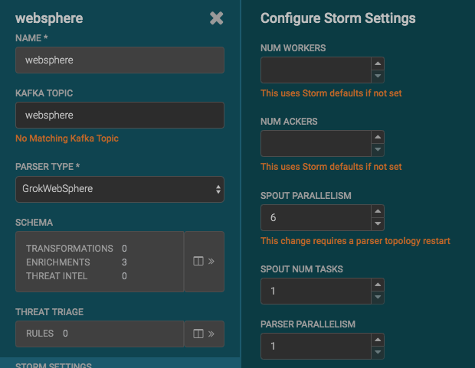Decrease Num Workers value
The image size is (475, 368).
point(378,77)
